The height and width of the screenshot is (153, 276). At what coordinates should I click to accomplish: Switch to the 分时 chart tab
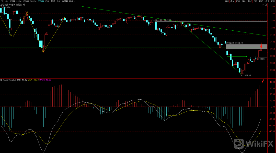(x=6, y=1)
